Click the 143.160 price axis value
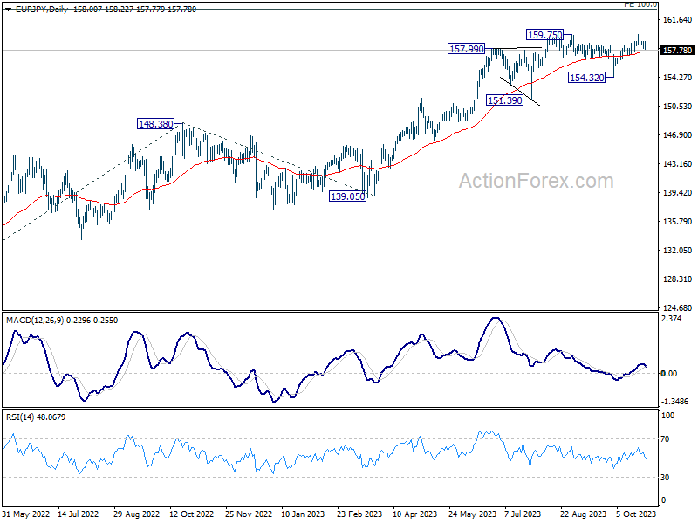This screenshot has width=698, height=524. pyautogui.click(x=678, y=164)
